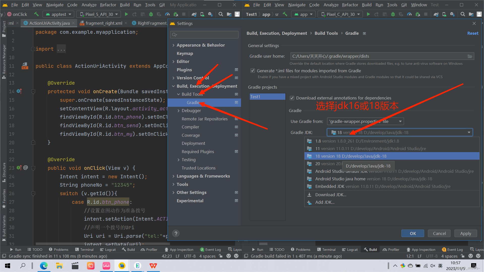Open Microsoft Edge from the taskbar
484x272 pixels.
click(x=44, y=266)
